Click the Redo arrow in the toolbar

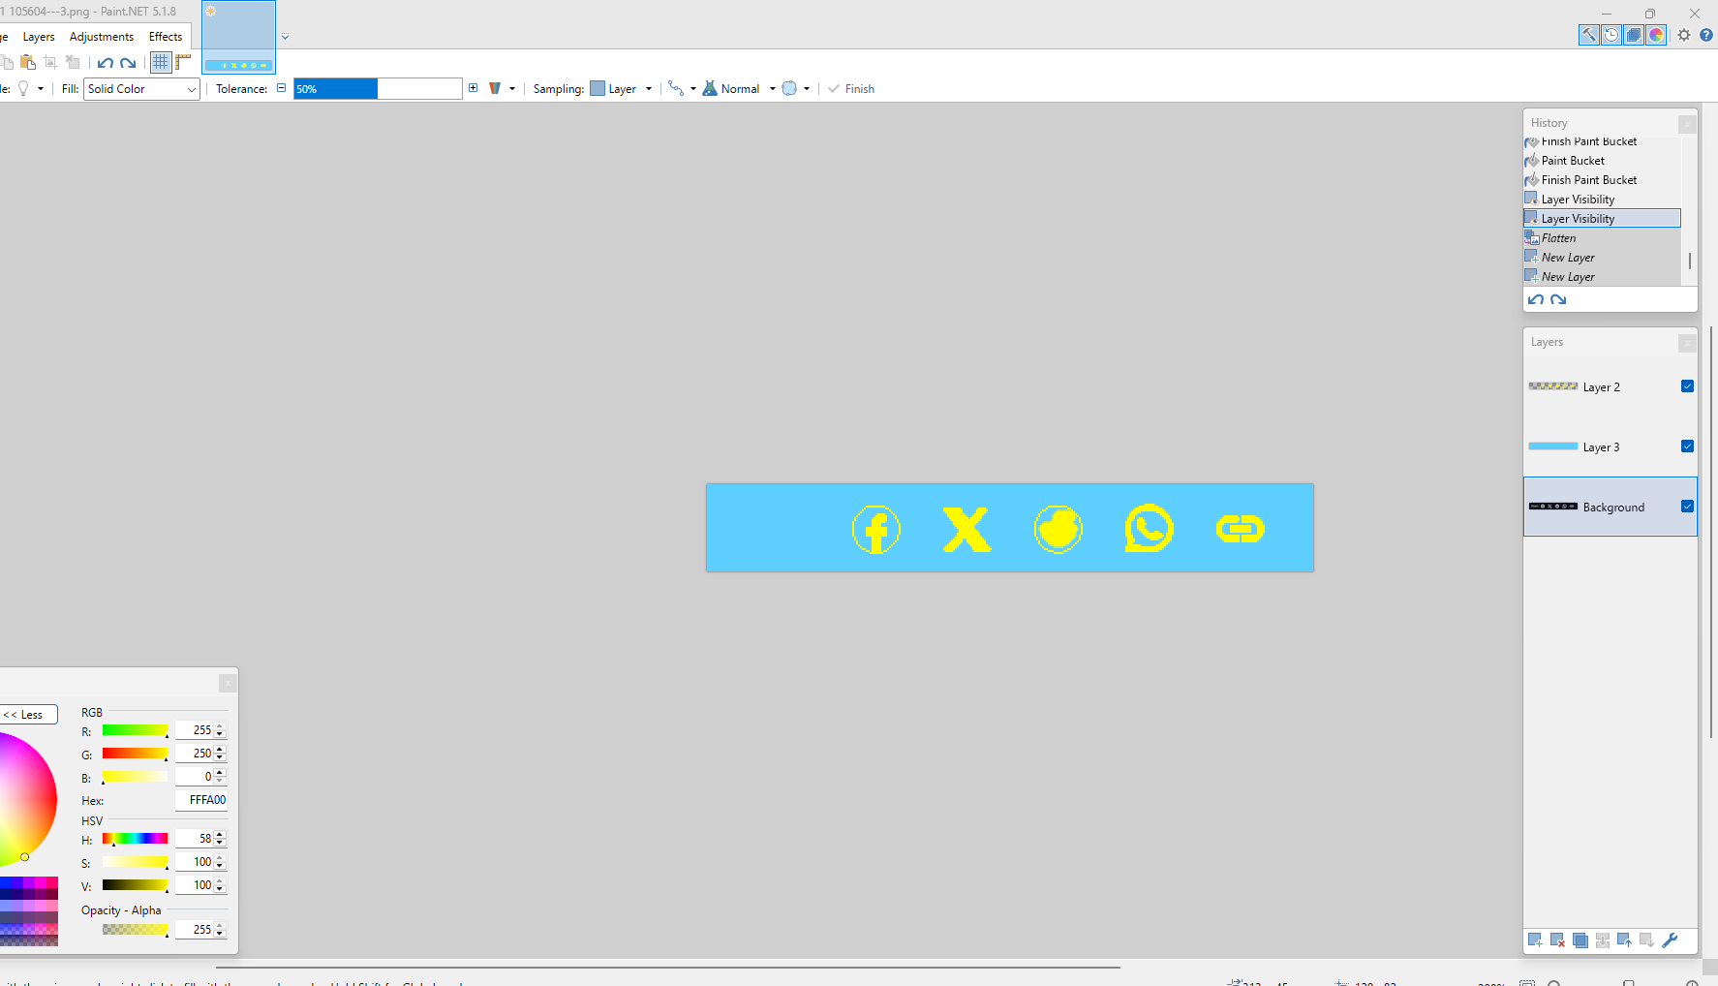pyautogui.click(x=128, y=63)
